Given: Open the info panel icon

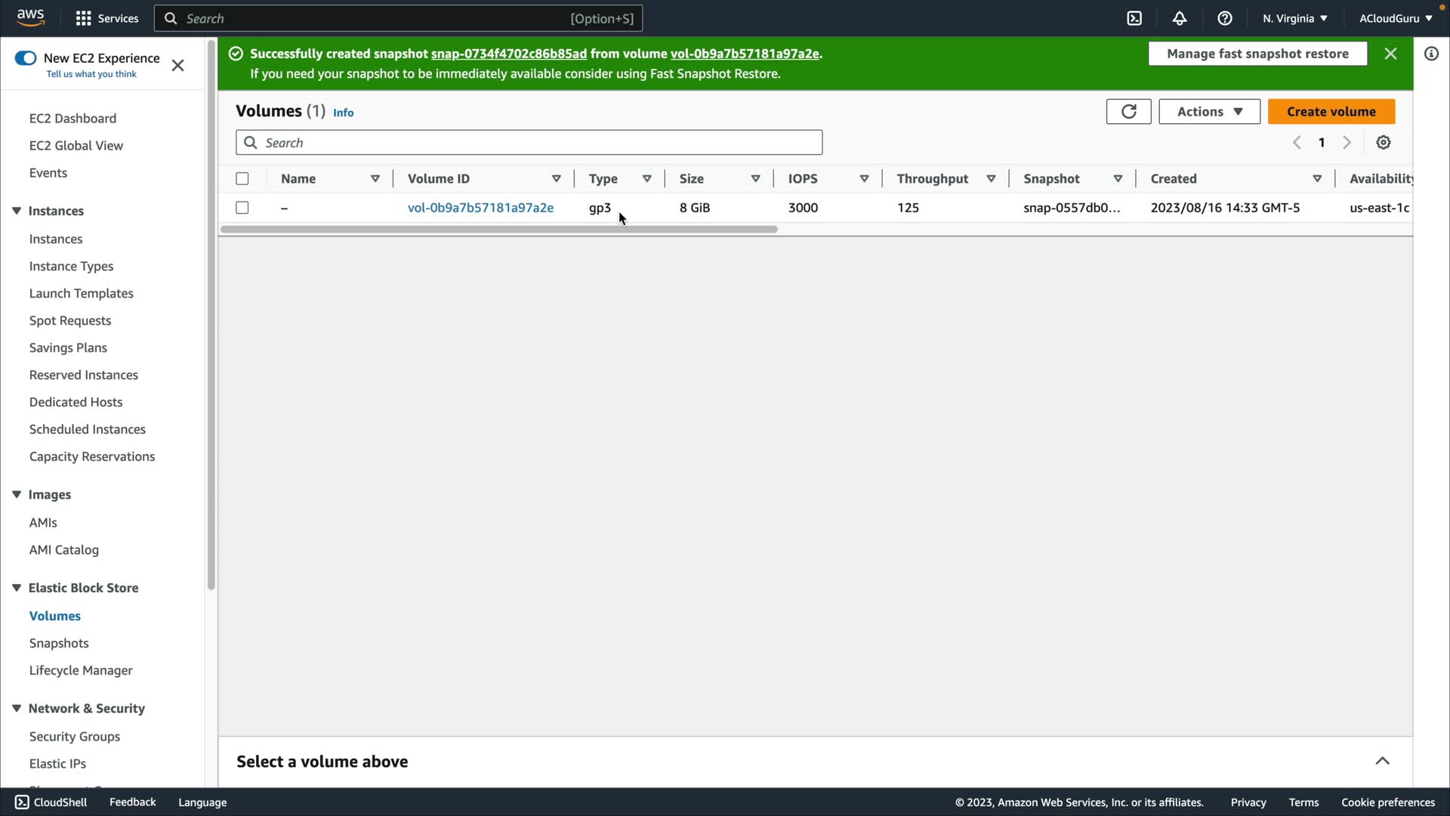Looking at the screenshot, I should [x=1431, y=54].
